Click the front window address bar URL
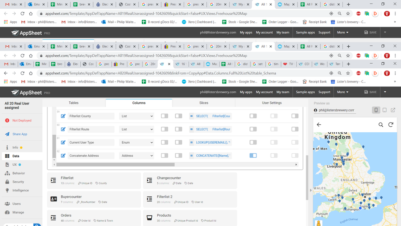Image resolution: width=401 pixels, height=226 pixels. tap(161, 73)
